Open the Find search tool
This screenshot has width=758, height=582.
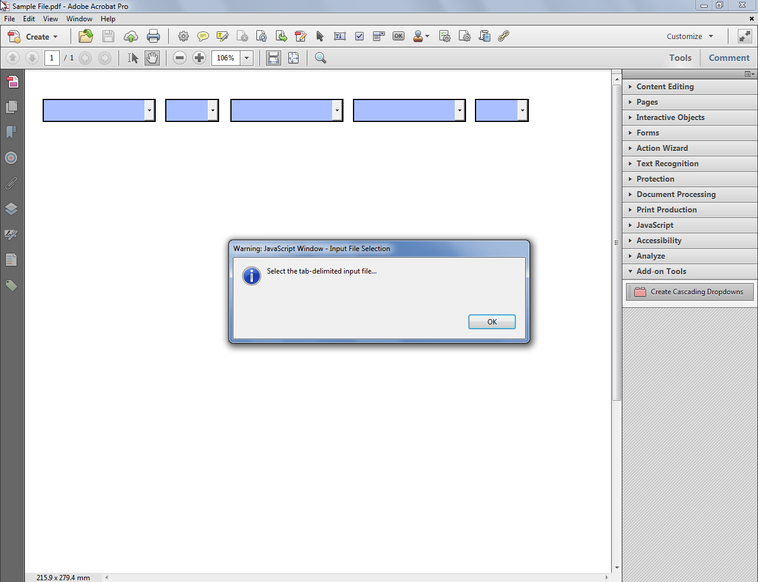click(320, 57)
